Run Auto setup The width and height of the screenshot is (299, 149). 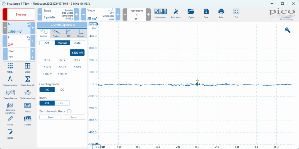(175, 13)
